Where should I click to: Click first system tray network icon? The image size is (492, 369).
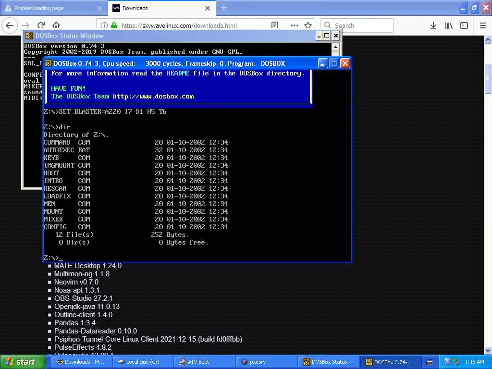pyautogui.click(x=448, y=362)
